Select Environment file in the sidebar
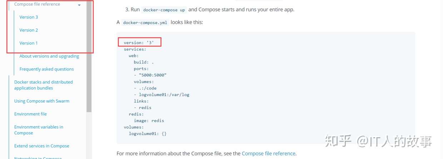Screen dimensions: 443x159 point(30,114)
